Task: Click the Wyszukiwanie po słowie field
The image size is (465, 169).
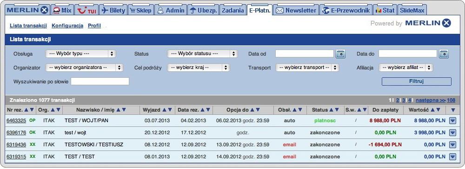Action: pyautogui.click(x=100, y=81)
